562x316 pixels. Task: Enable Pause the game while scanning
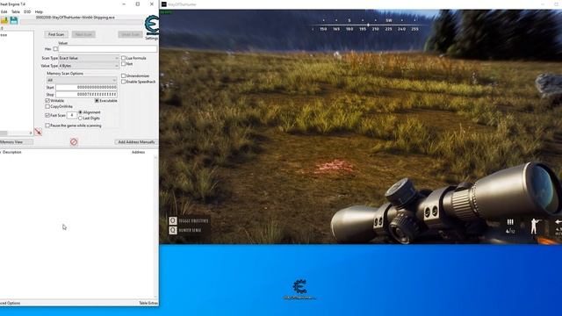47,126
